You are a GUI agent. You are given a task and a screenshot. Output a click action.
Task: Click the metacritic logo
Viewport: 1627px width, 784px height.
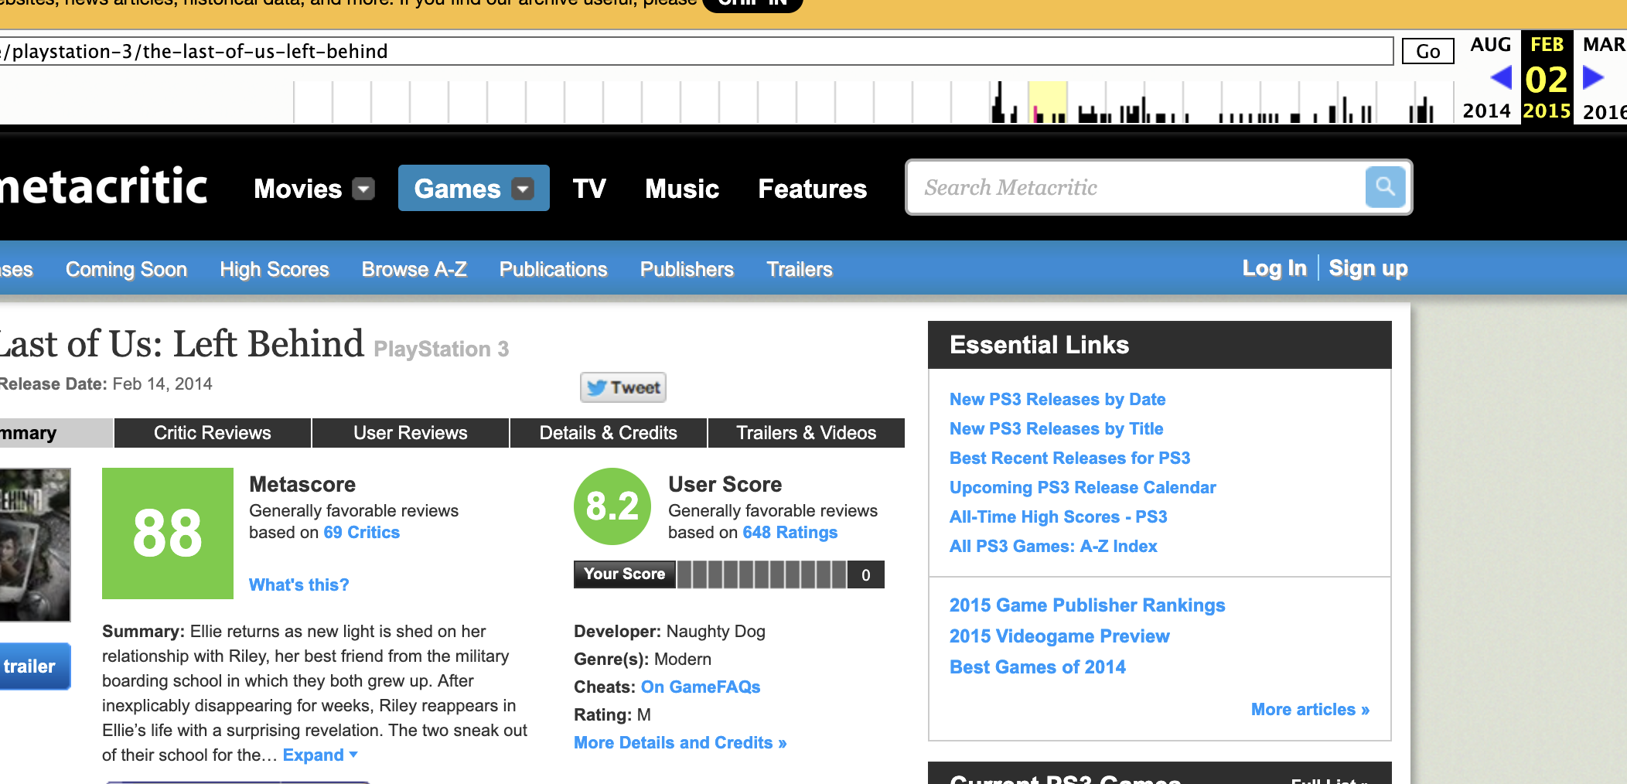pyautogui.click(x=104, y=186)
